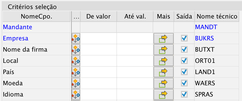The height and width of the screenshot is (101, 242).
Task: Open selection options icon for Local row
Action: tap(76, 61)
